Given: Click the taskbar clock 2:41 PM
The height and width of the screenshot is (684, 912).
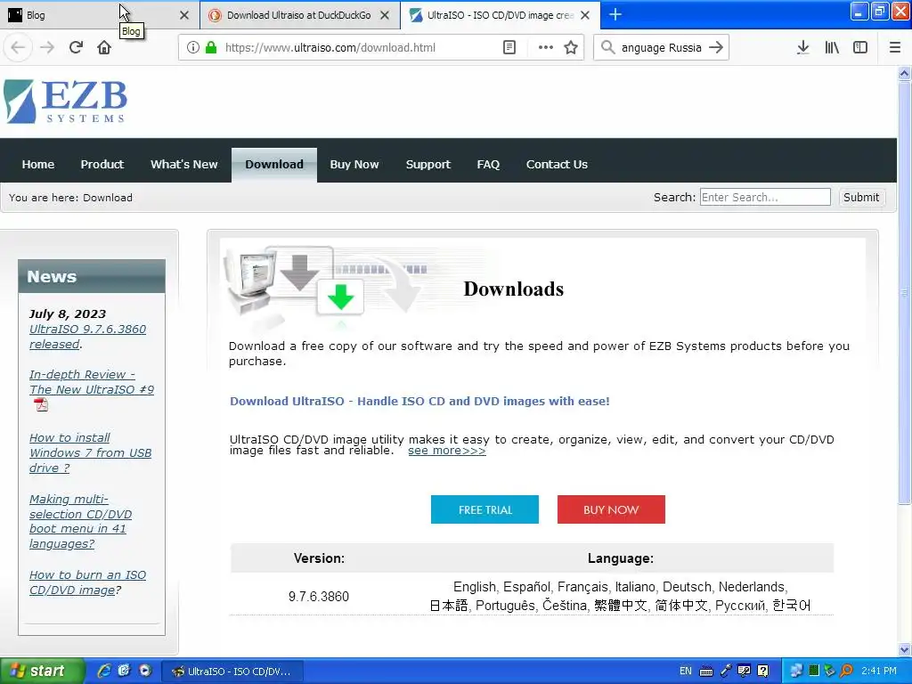Looking at the screenshot, I should click(879, 671).
